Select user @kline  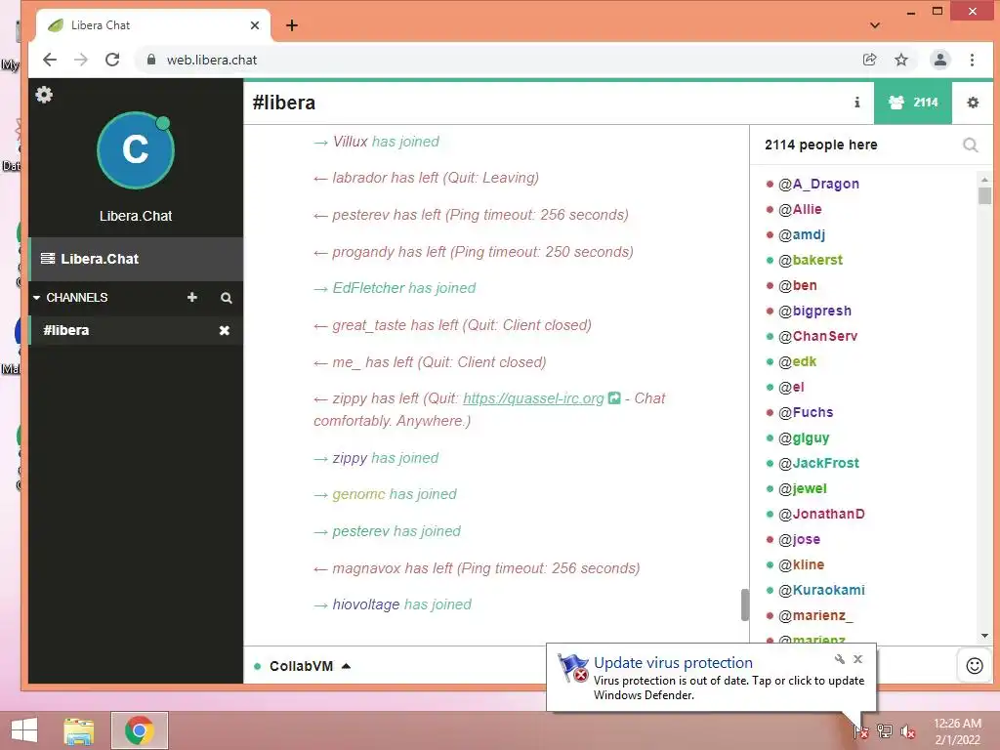(801, 565)
